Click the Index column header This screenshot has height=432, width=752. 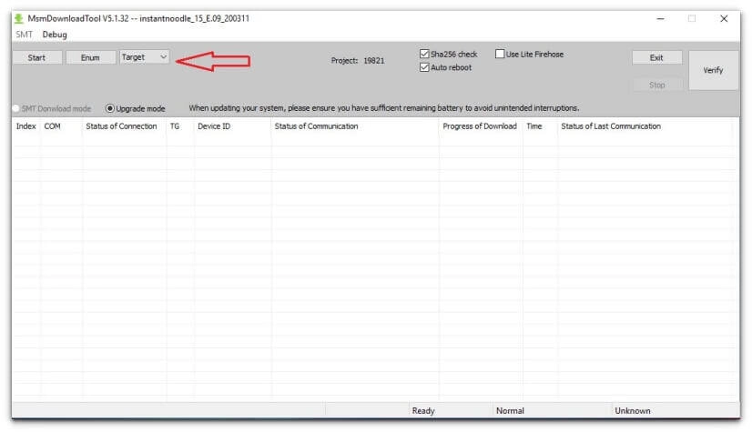tap(25, 126)
